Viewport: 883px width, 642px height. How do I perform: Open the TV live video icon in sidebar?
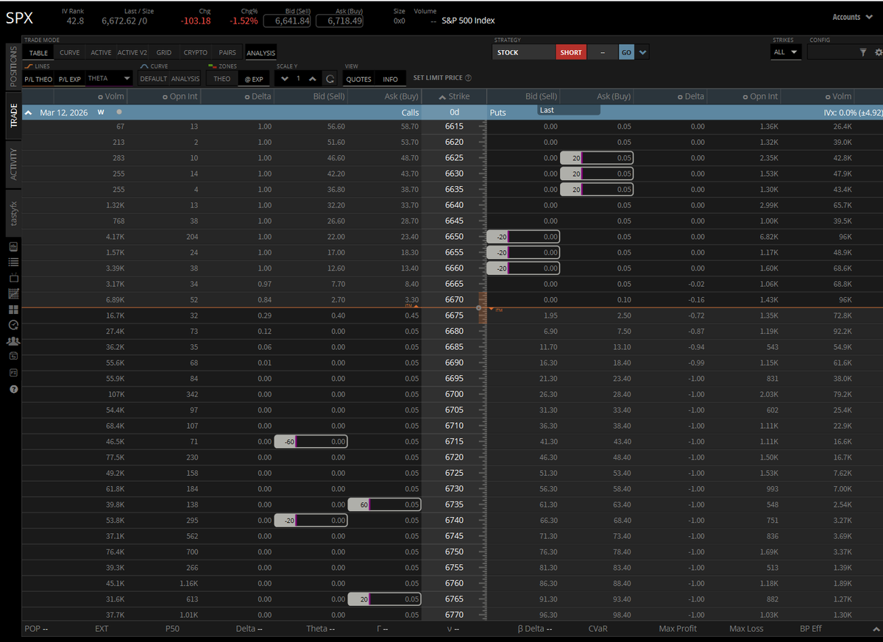(x=13, y=277)
